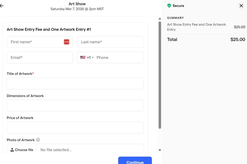This screenshot has height=164, width=247.
Task: Focus the Last name field
Action: click(x=110, y=42)
